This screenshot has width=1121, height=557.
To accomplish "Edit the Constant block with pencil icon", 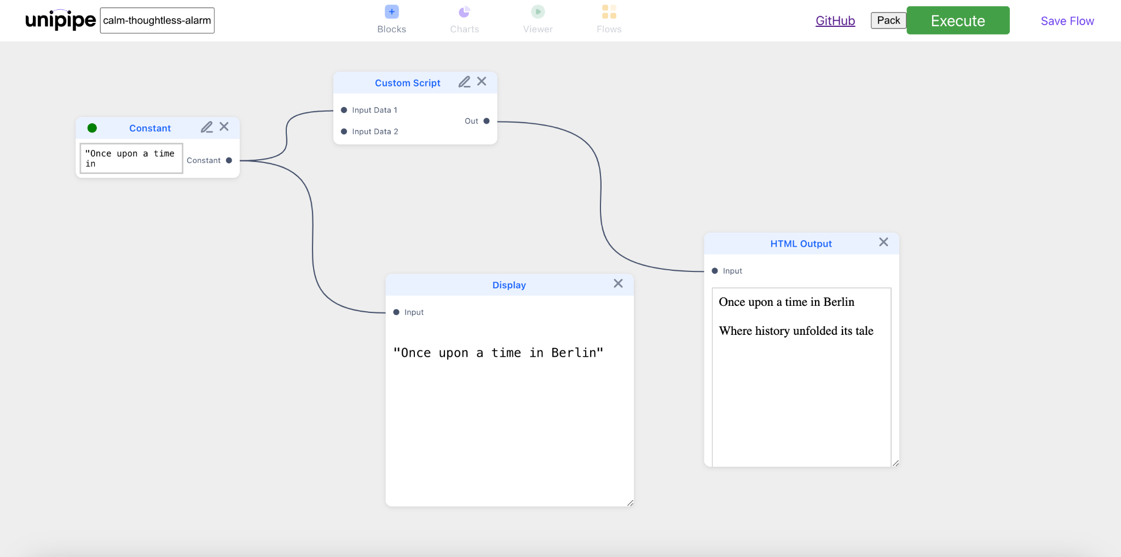I will coord(206,127).
